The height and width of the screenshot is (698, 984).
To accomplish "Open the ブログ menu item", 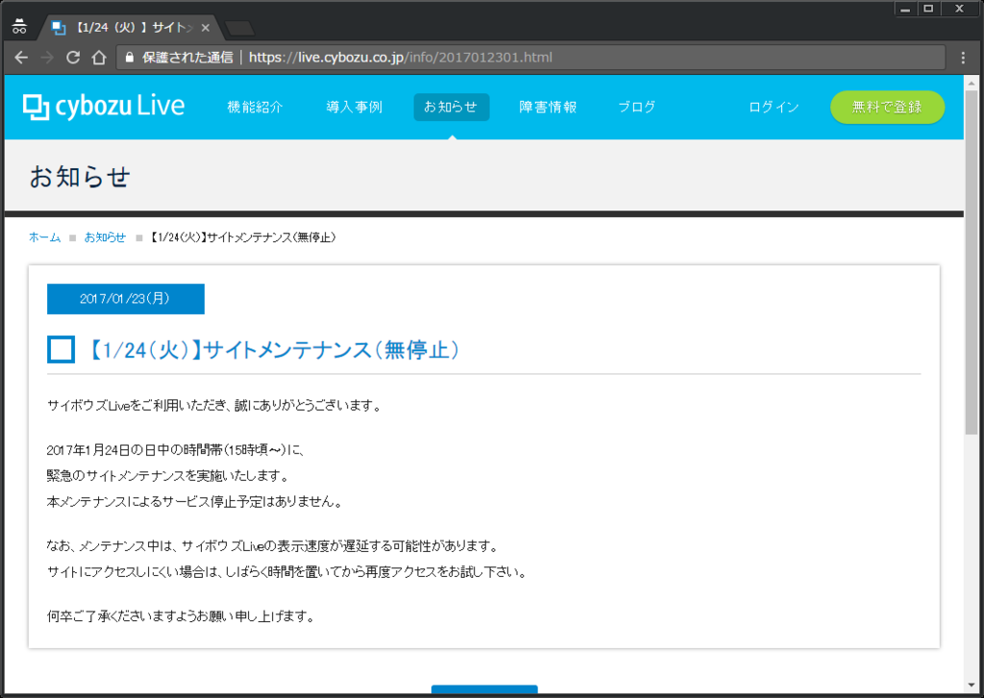I will [x=636, y=108].
